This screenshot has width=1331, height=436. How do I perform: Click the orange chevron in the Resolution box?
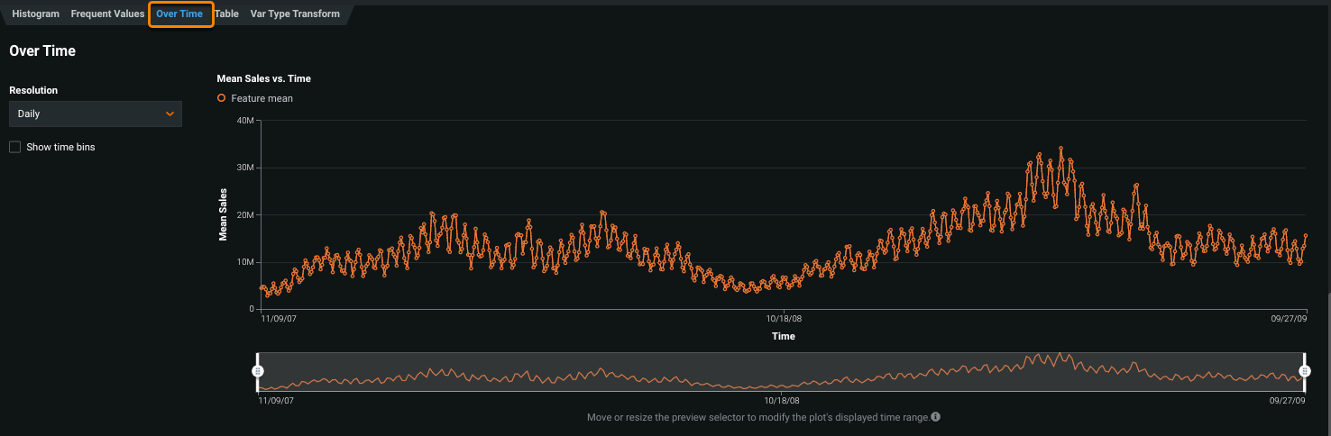point(170,114)
